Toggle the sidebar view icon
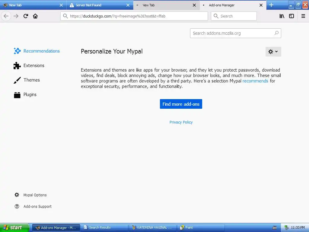 click(291, 16)
